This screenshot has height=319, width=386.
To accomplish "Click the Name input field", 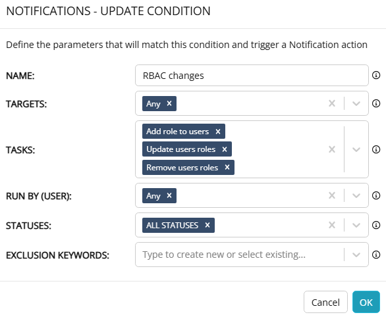I will (252, 76).
